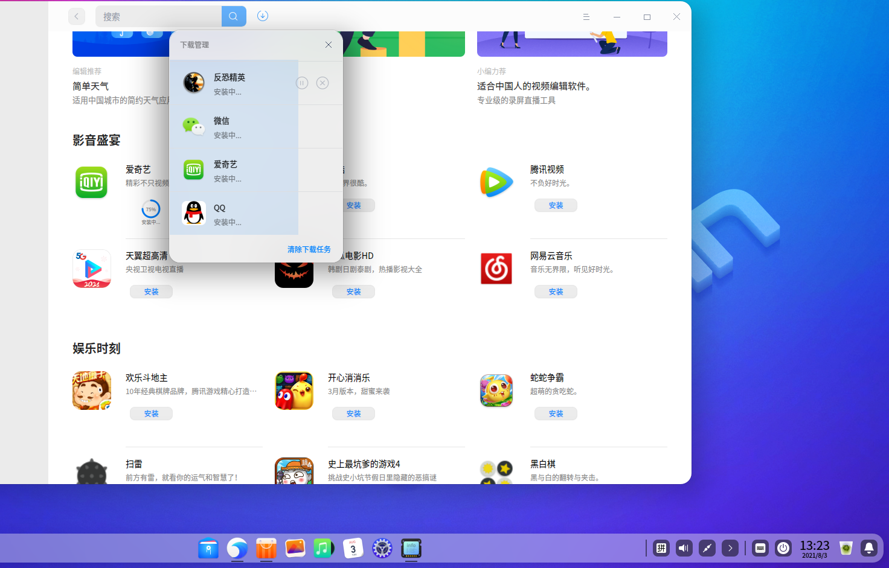Screen dimensions: 889x568
Task: Open the 开心消消乐 app icon
Action: pos(294,391)
